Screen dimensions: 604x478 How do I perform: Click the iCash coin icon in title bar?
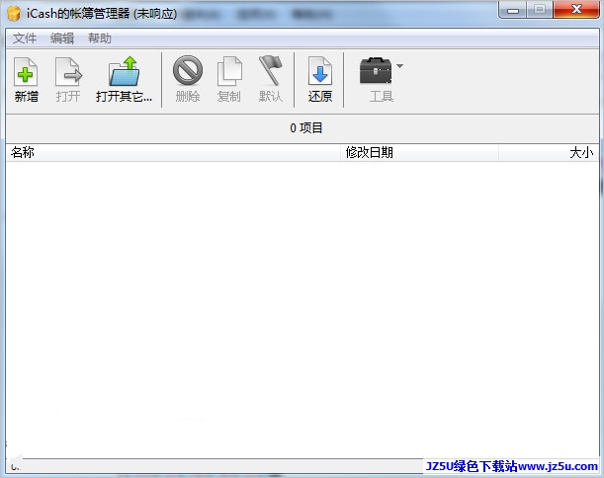14,14
